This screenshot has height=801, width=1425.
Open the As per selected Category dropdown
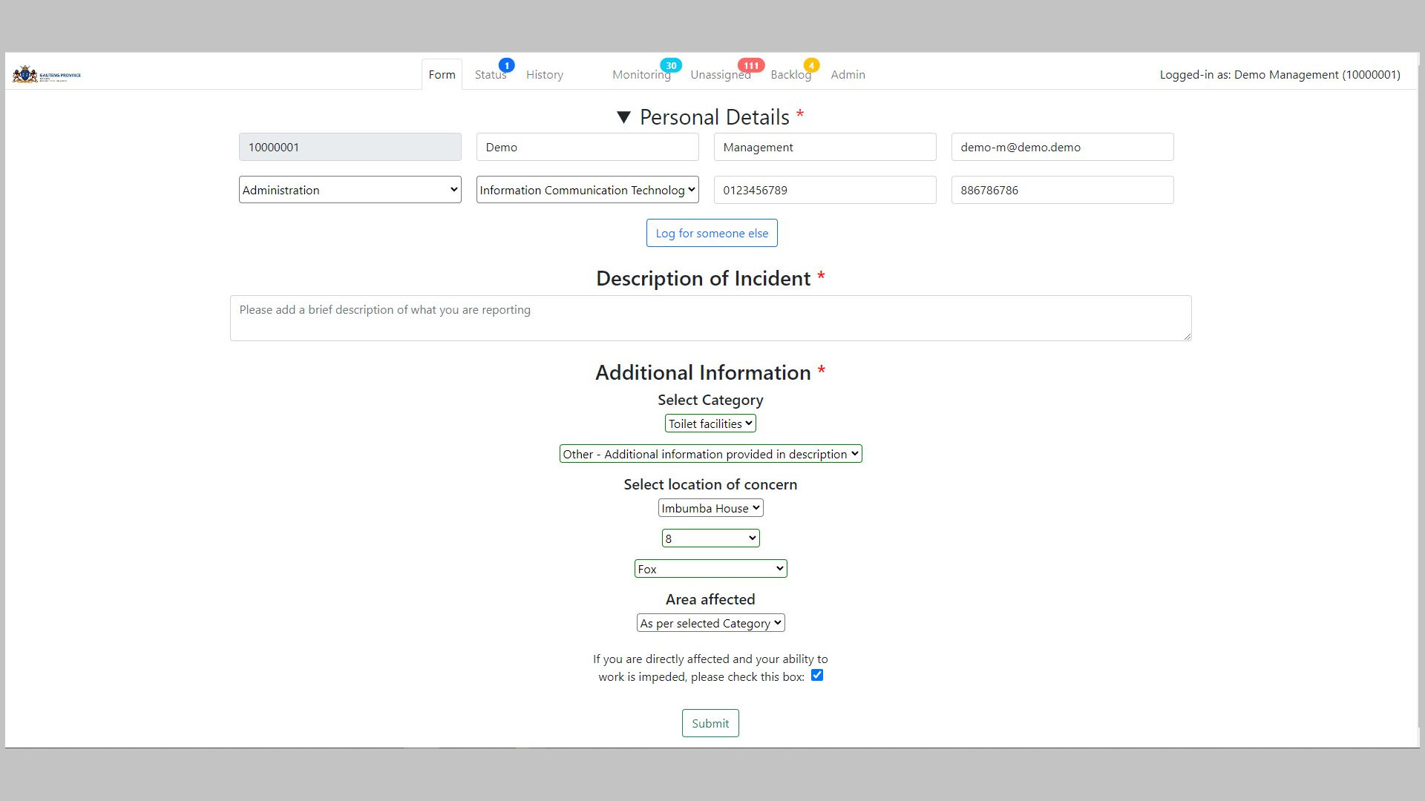pyautogui.click(x=710, y=623)
